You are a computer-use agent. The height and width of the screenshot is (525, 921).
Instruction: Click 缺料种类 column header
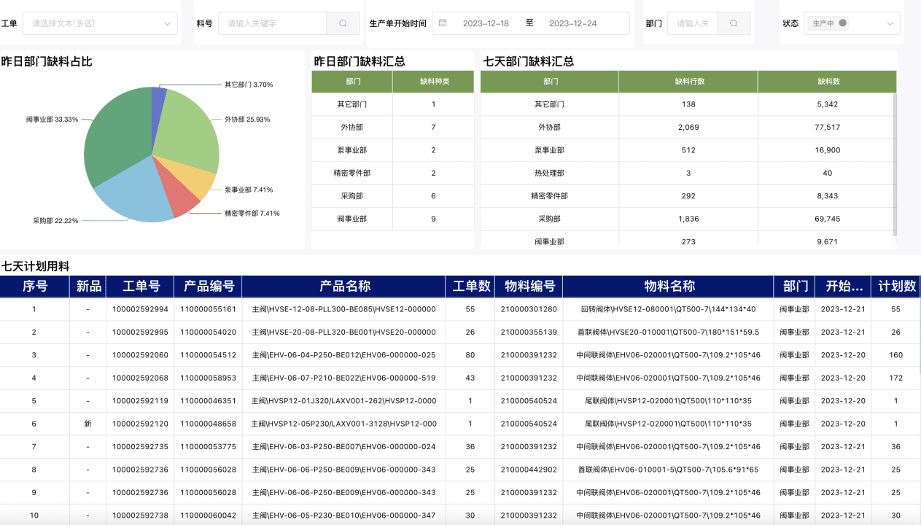tap(433, 82)
